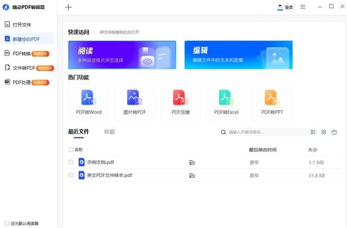Screen dimensions: 347x228
Task: Check the box for 示例文档.pdf
Action: tap(71, 162)
